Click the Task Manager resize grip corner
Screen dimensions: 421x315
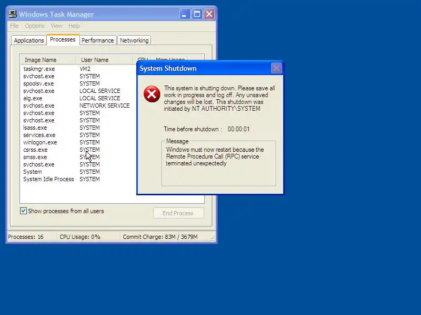[212, 238]
